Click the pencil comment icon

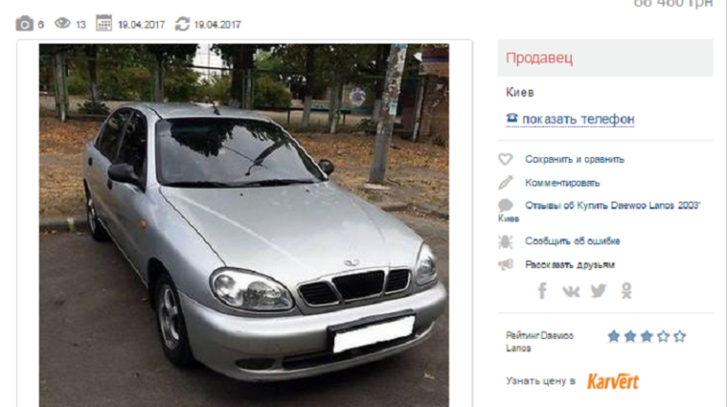pyautogui.click(x=505, y=182)
